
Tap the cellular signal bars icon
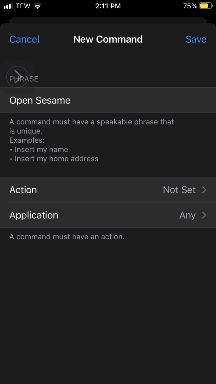[8, 6]
